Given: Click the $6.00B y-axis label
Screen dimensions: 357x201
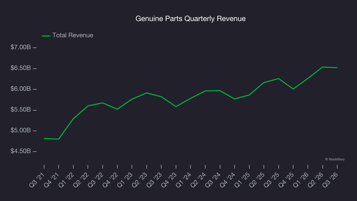Looking at the screenshot, I should 21,89.
